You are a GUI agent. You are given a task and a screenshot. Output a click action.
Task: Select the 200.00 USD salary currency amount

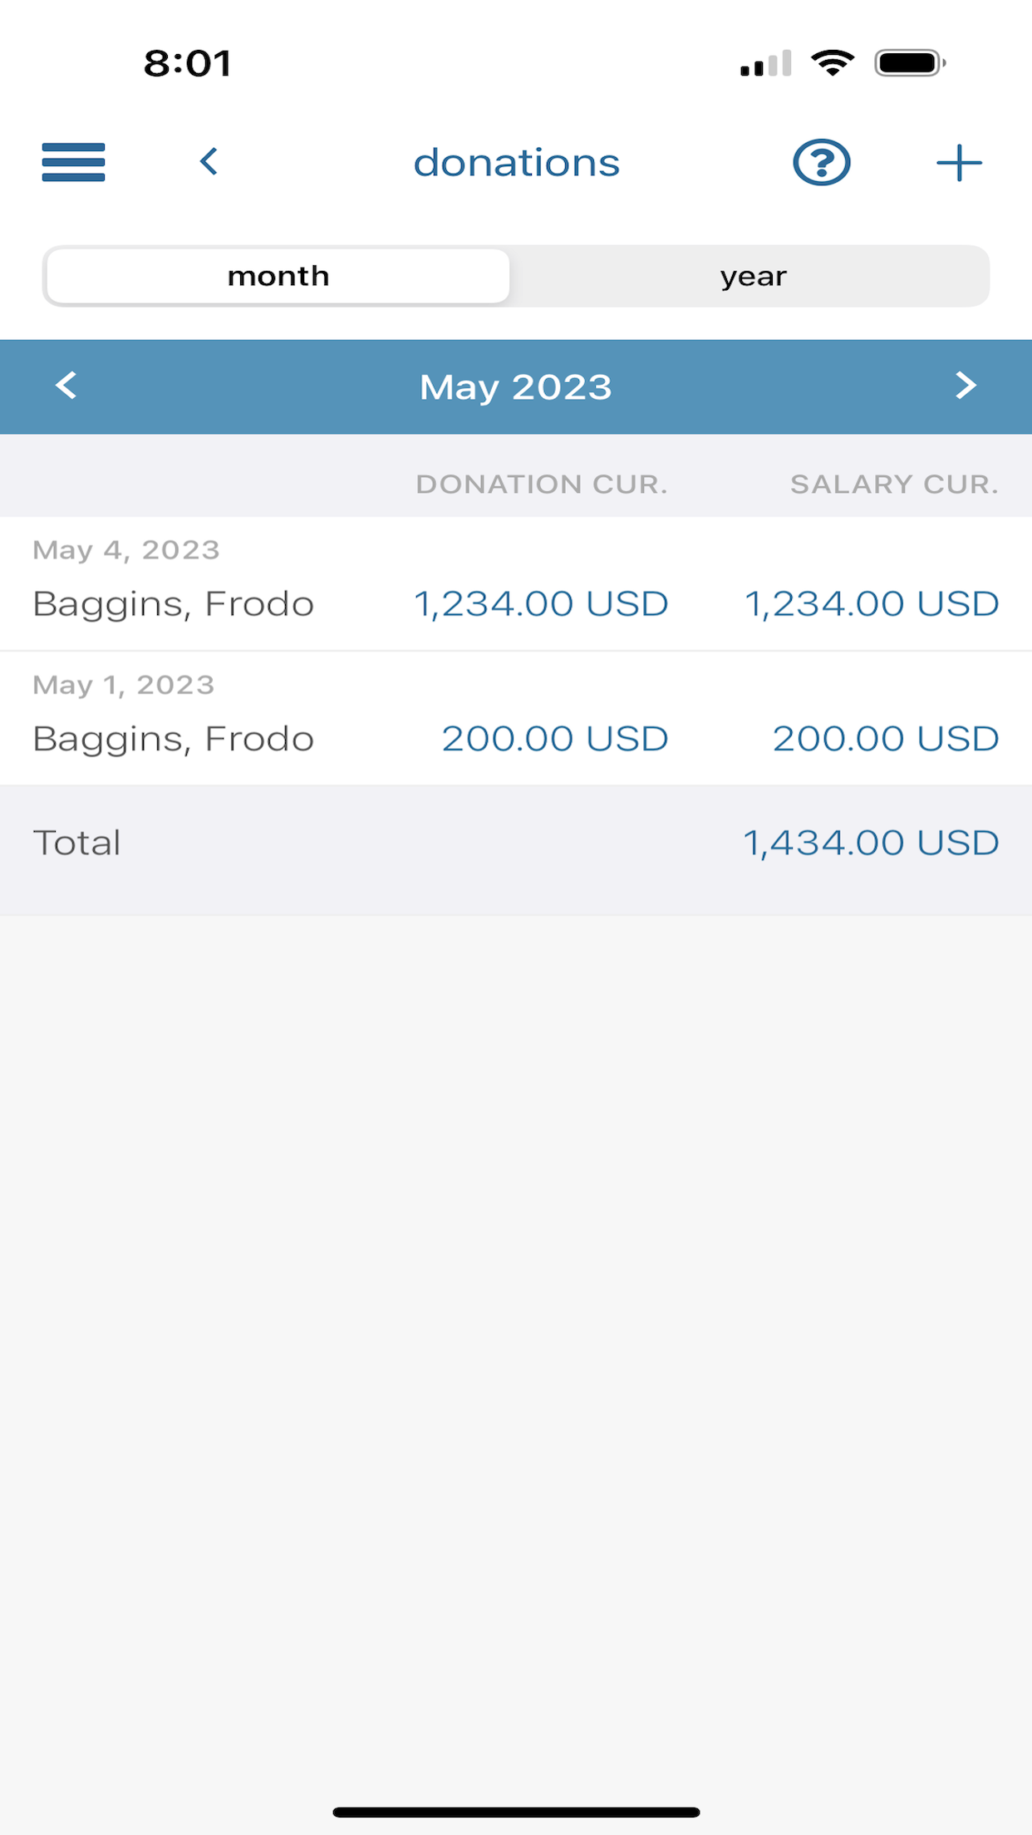click(x=886, y=739)
